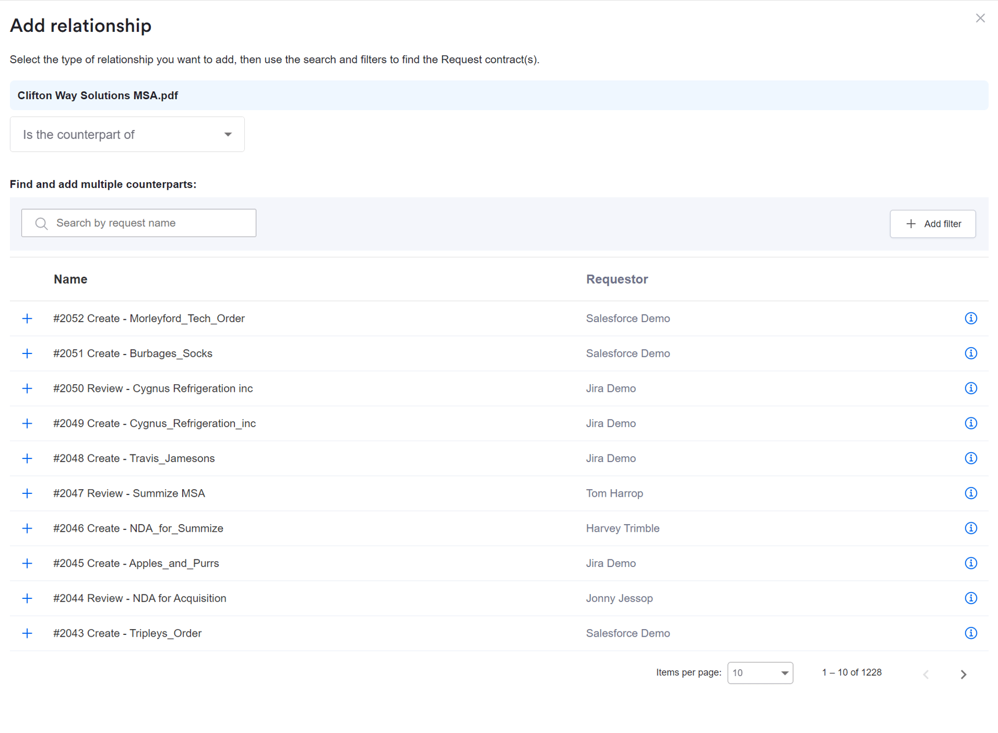Dismiss the Add relationship dialog
This screenshot has height=733, width=998.
(980, 18)
